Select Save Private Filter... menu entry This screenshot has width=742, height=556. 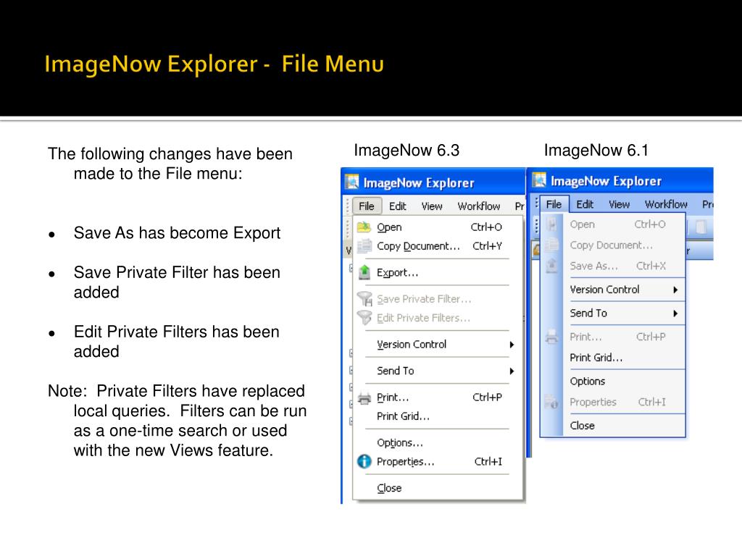(x=438, y=299)
